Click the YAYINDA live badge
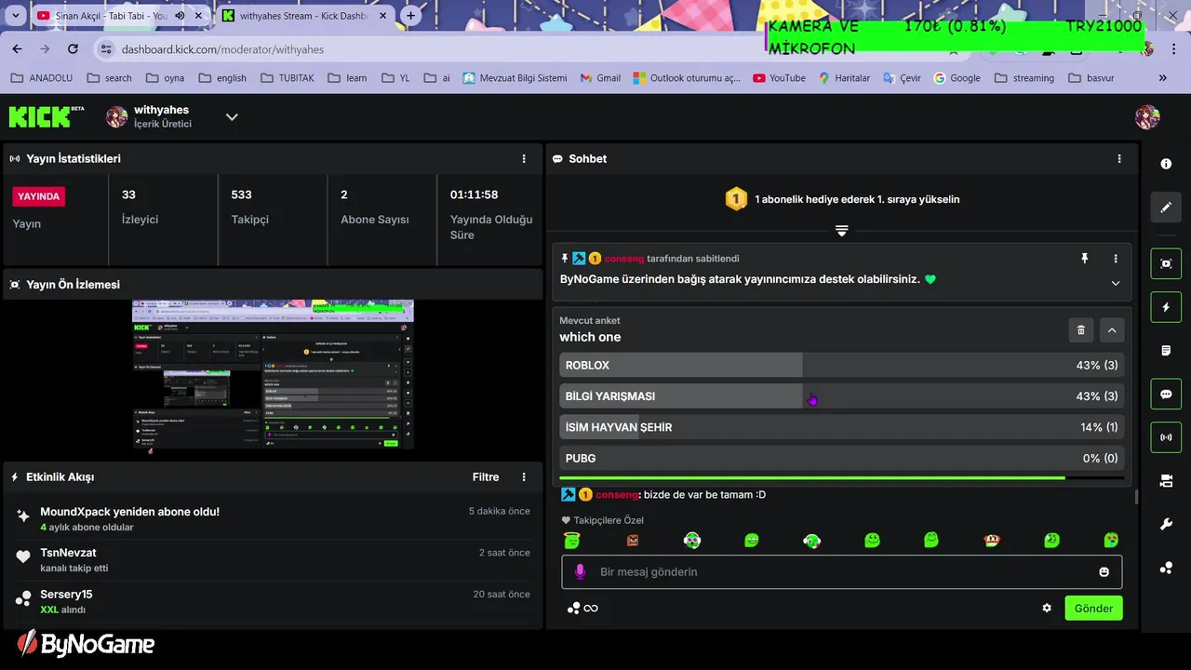1191x670 pixels. coord(39,196)
